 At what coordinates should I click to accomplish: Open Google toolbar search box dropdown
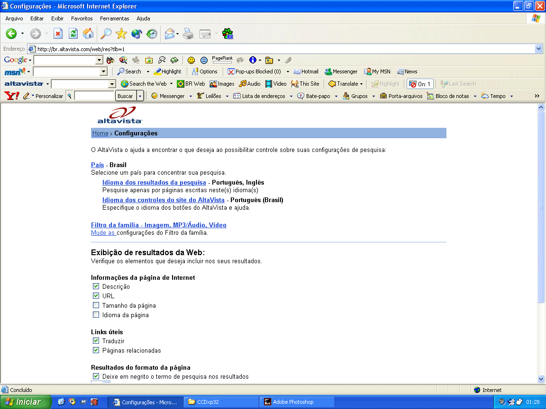click(99, 60)
